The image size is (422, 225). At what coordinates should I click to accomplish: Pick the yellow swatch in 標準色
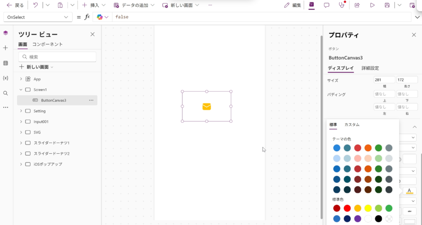click(368, 208)
